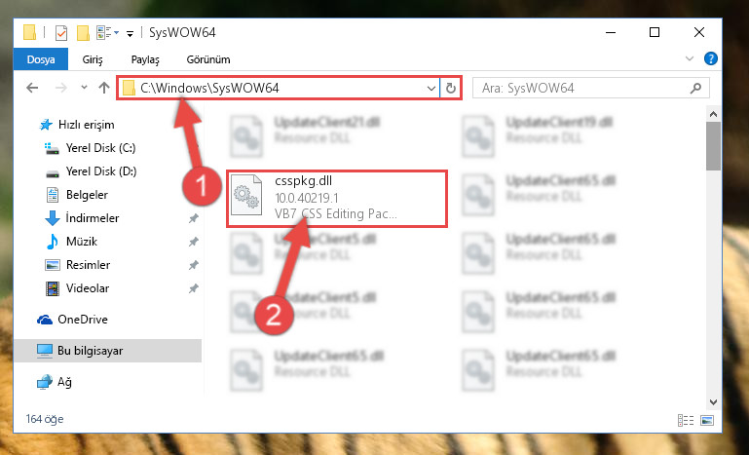The height and width of the screenshot is (455, 749).
Task: Click the New folder icon in title bar
Action: click(x=83, y=33)
